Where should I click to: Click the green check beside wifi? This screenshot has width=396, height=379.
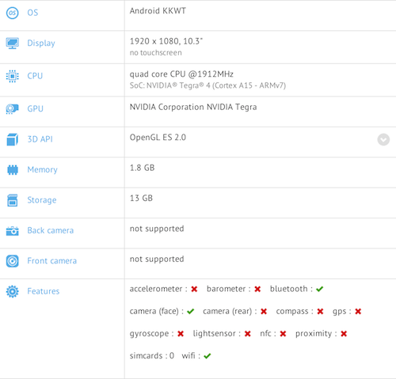click(208, 356)
